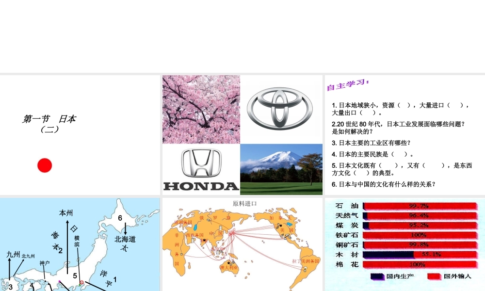The width and height of the screenshot is (485, 291).
Task: Click the 55.1% timber bar value
Action: 432,255
